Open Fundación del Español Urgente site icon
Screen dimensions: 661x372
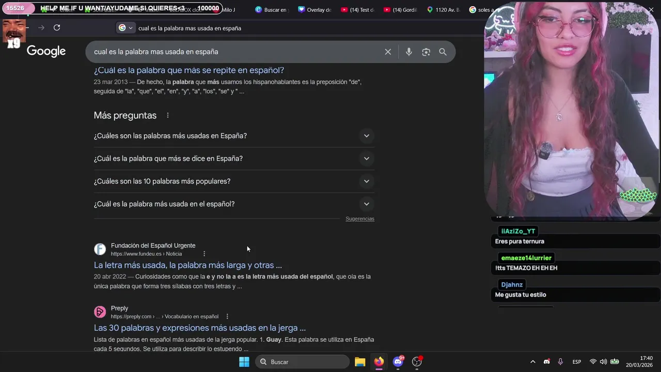point(100,250)
